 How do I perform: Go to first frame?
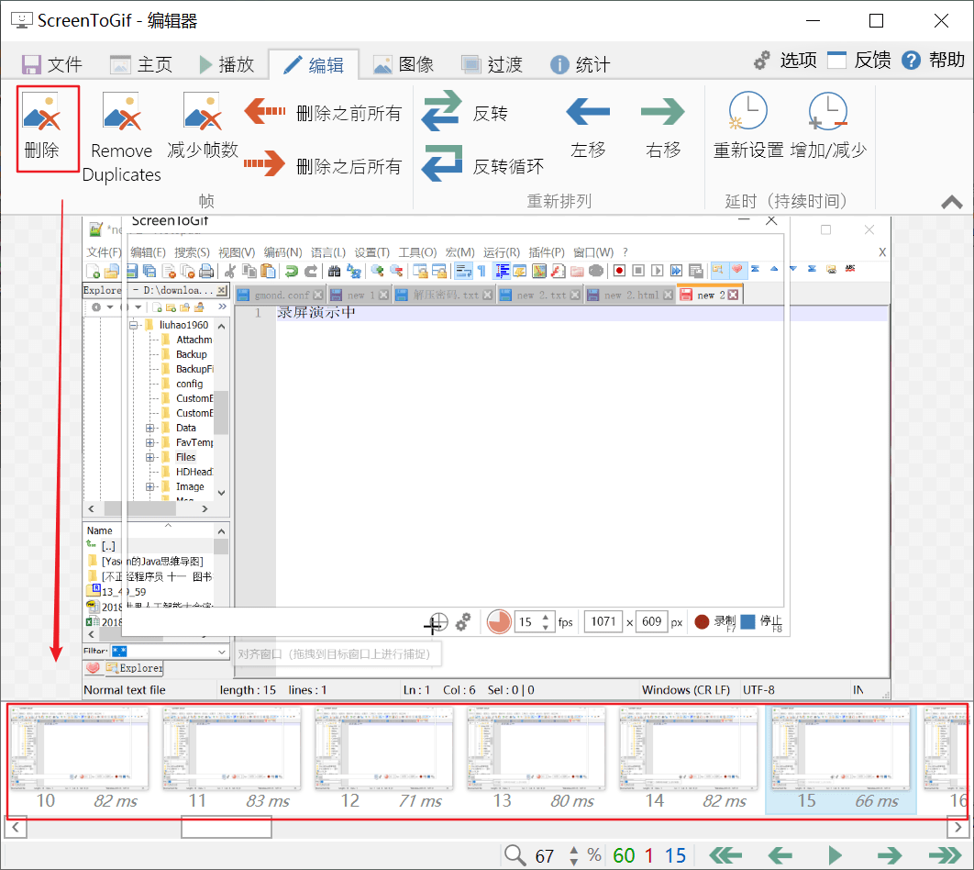[x=726, y=855]
